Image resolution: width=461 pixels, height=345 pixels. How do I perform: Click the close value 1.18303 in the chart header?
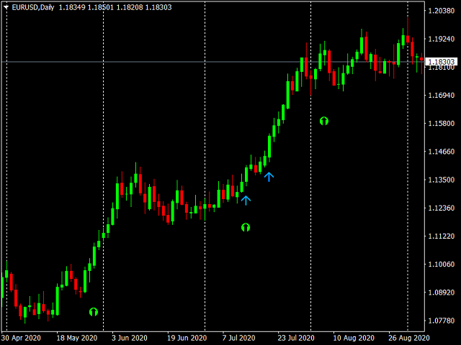coord(158,7)
